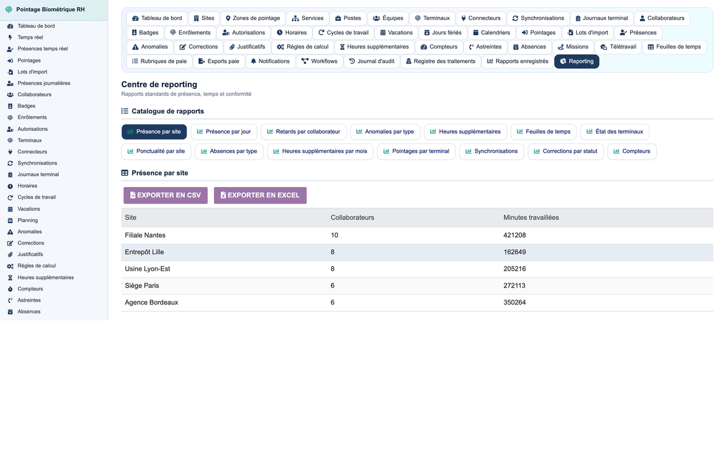Click the file icon on Exporter en CSV
This screenshot has width=727, height=454.
click(133, 196)
